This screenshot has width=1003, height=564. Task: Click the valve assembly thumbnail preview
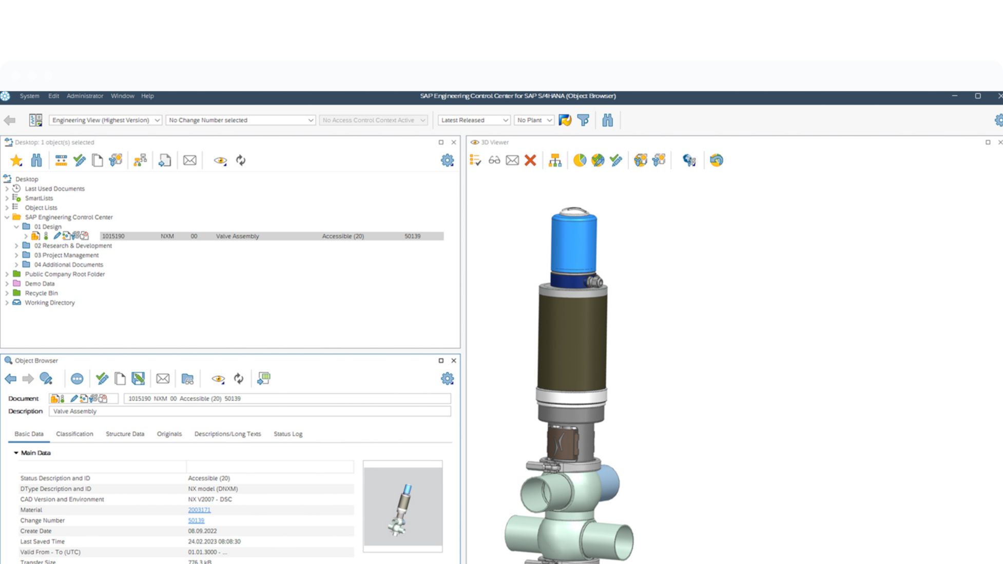click(402, 507)
